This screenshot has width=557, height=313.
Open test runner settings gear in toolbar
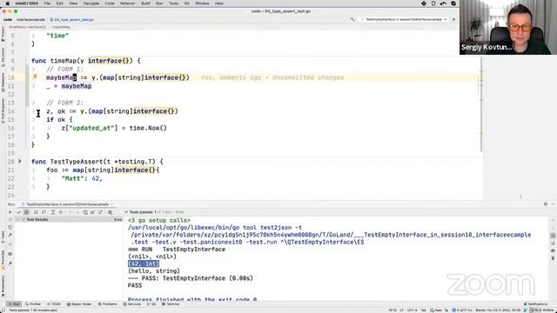(x=111, y=212)
